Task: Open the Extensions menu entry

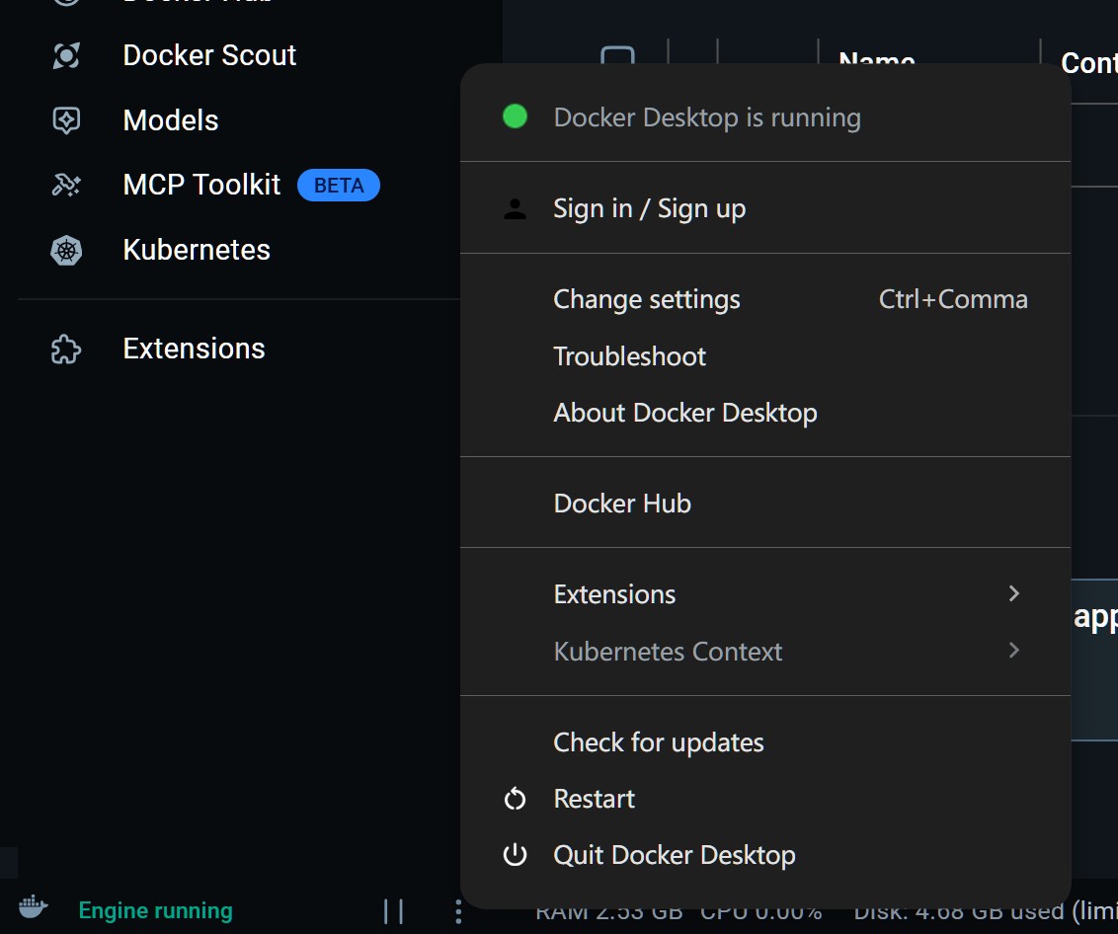Action: point(765,594)
